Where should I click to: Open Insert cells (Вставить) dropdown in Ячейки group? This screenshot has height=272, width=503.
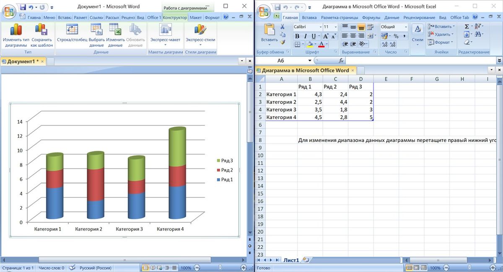[x=454, y=26]
